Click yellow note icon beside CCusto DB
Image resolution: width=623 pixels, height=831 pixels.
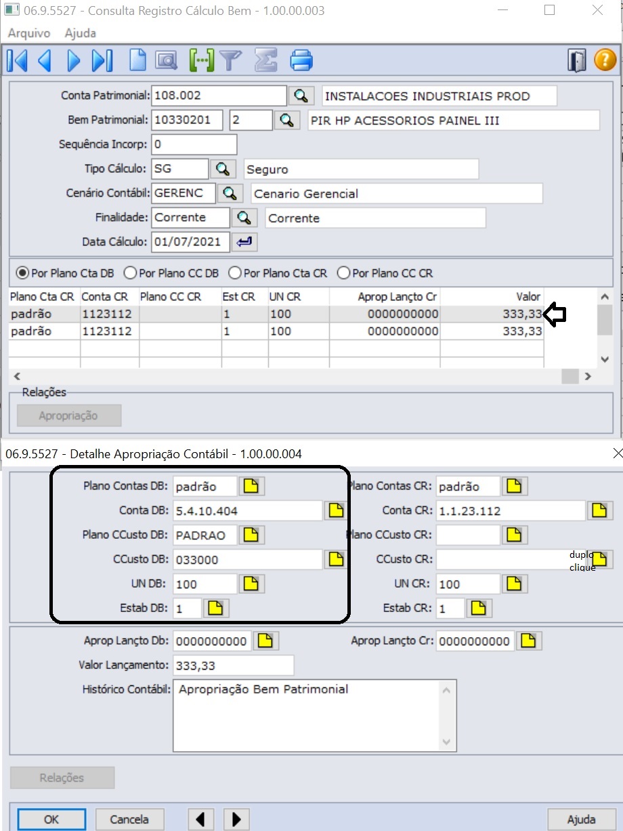click(336, 559)
